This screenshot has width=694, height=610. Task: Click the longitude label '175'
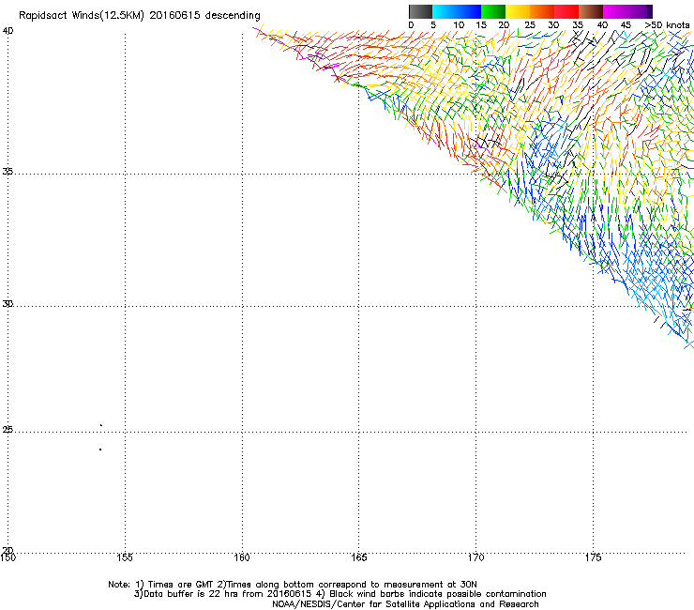[593, 557]
